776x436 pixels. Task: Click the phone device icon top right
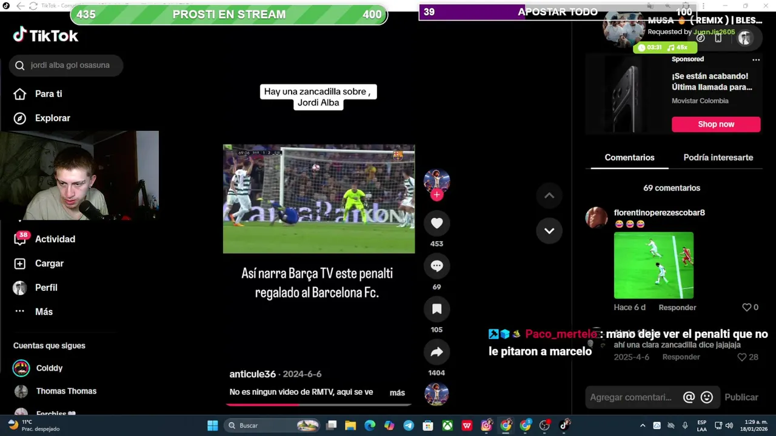coord(718,38)
